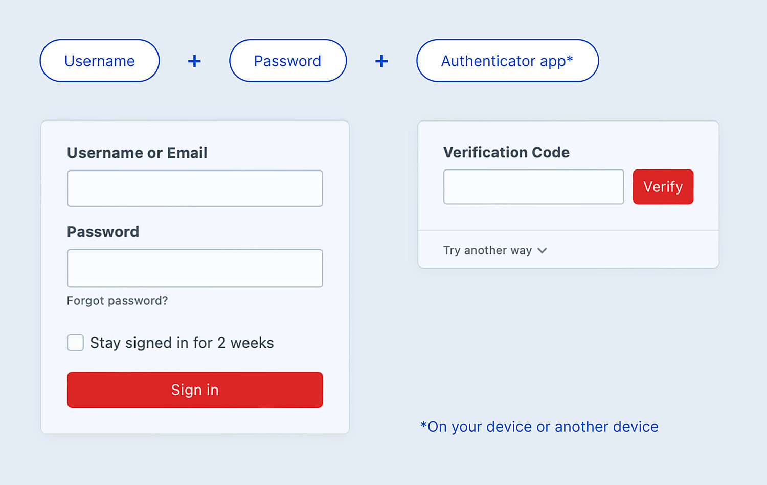Click the plus icon before Authenticator app
The width and height of the screenshot is (767, 485).
[x=381, y=61]
